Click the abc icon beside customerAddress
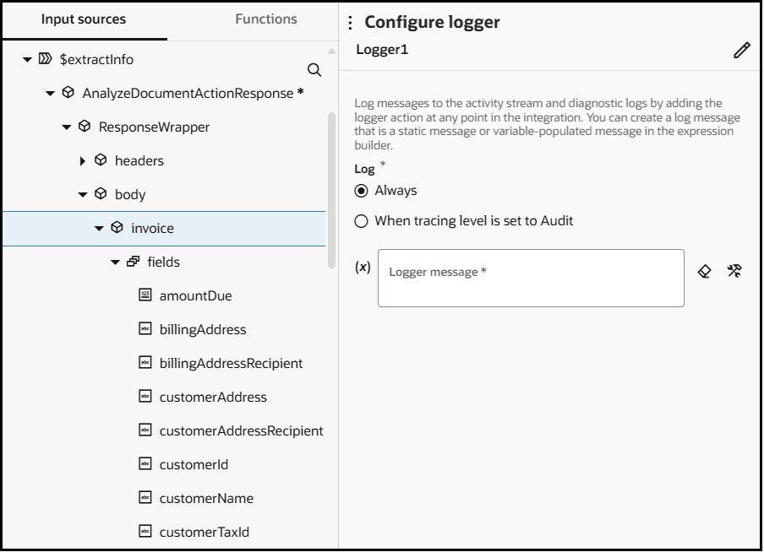 pos(145,396)
